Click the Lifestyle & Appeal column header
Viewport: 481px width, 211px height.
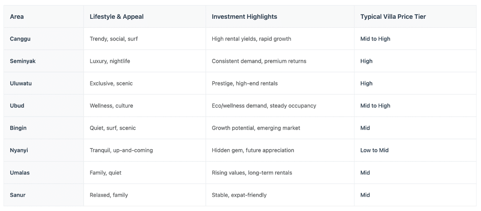point(117,17)
